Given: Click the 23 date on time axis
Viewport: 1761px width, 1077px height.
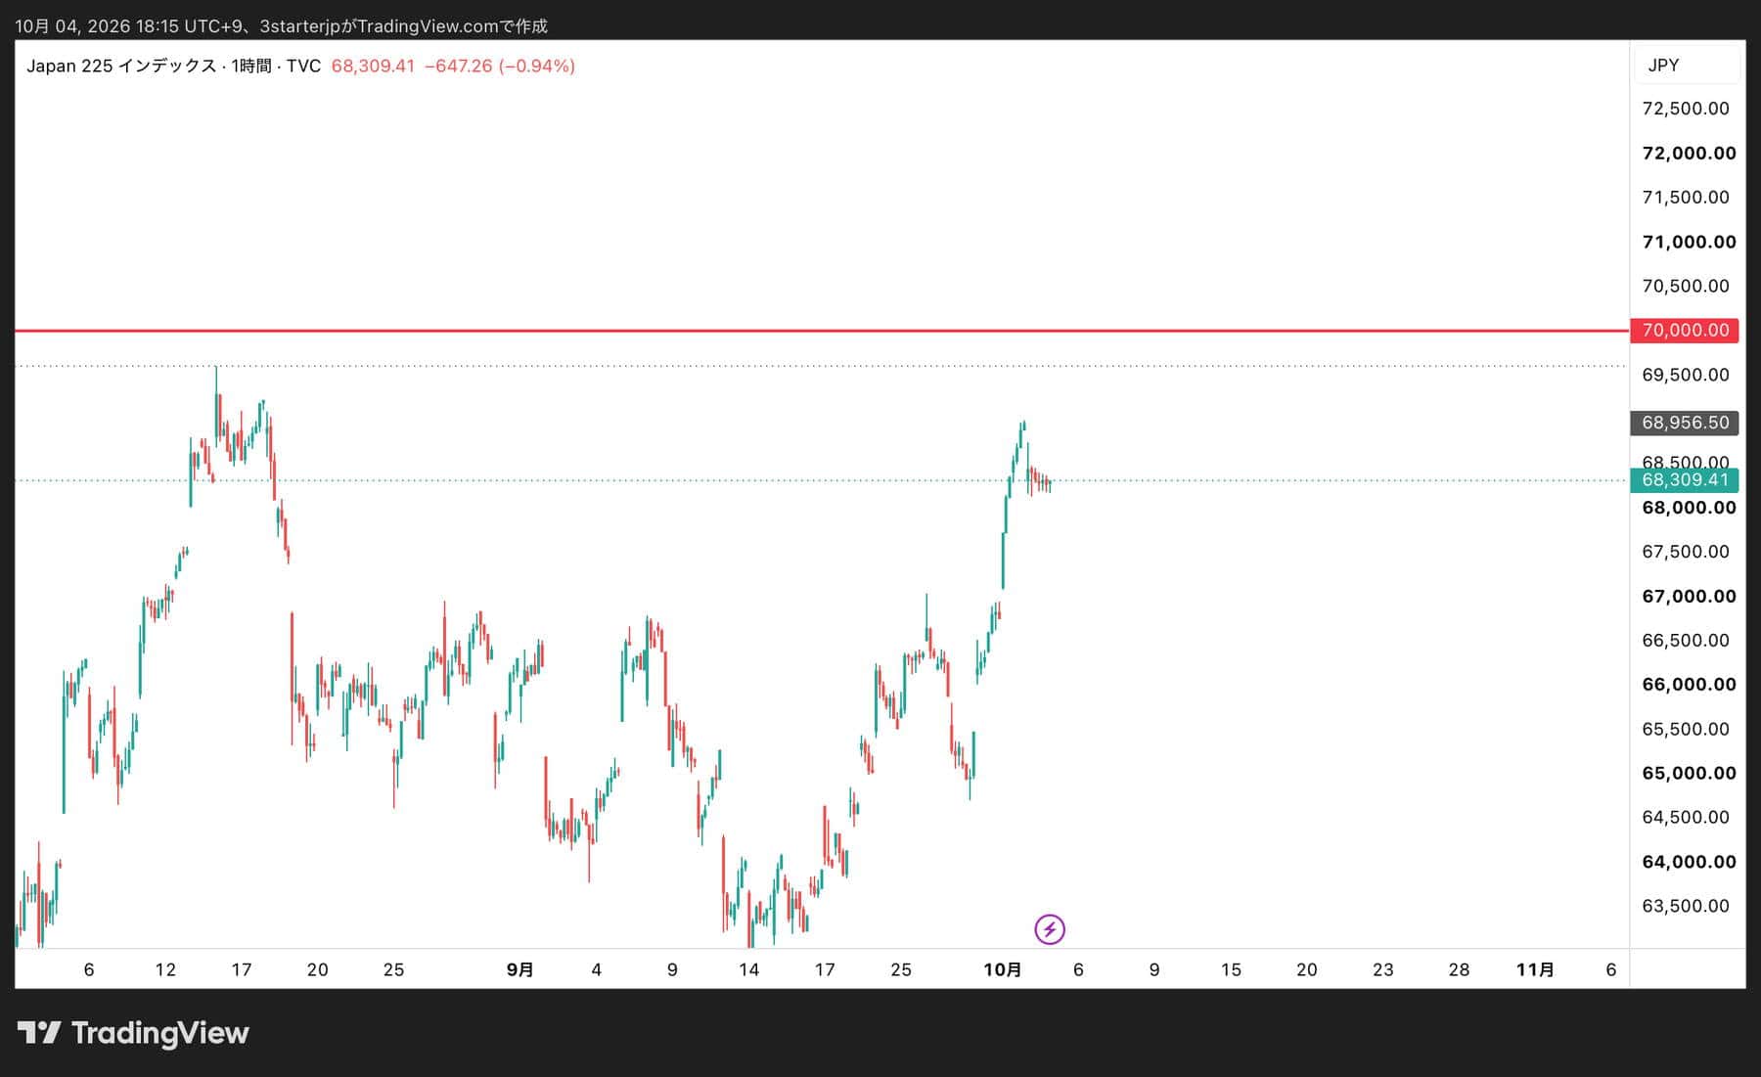Looking at the screenshot, I should pos(1382,969).
